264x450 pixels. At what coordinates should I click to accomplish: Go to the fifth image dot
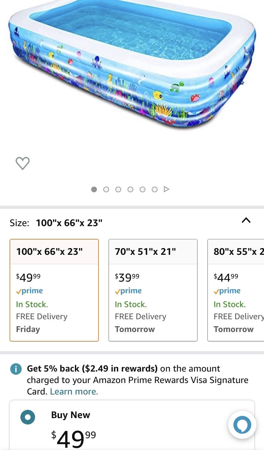pos(143,189)
